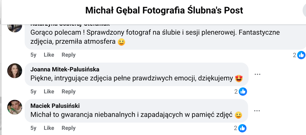
Task: Open Joanna Mitek-Palusińska's profile name link
Action: point(65,69)
